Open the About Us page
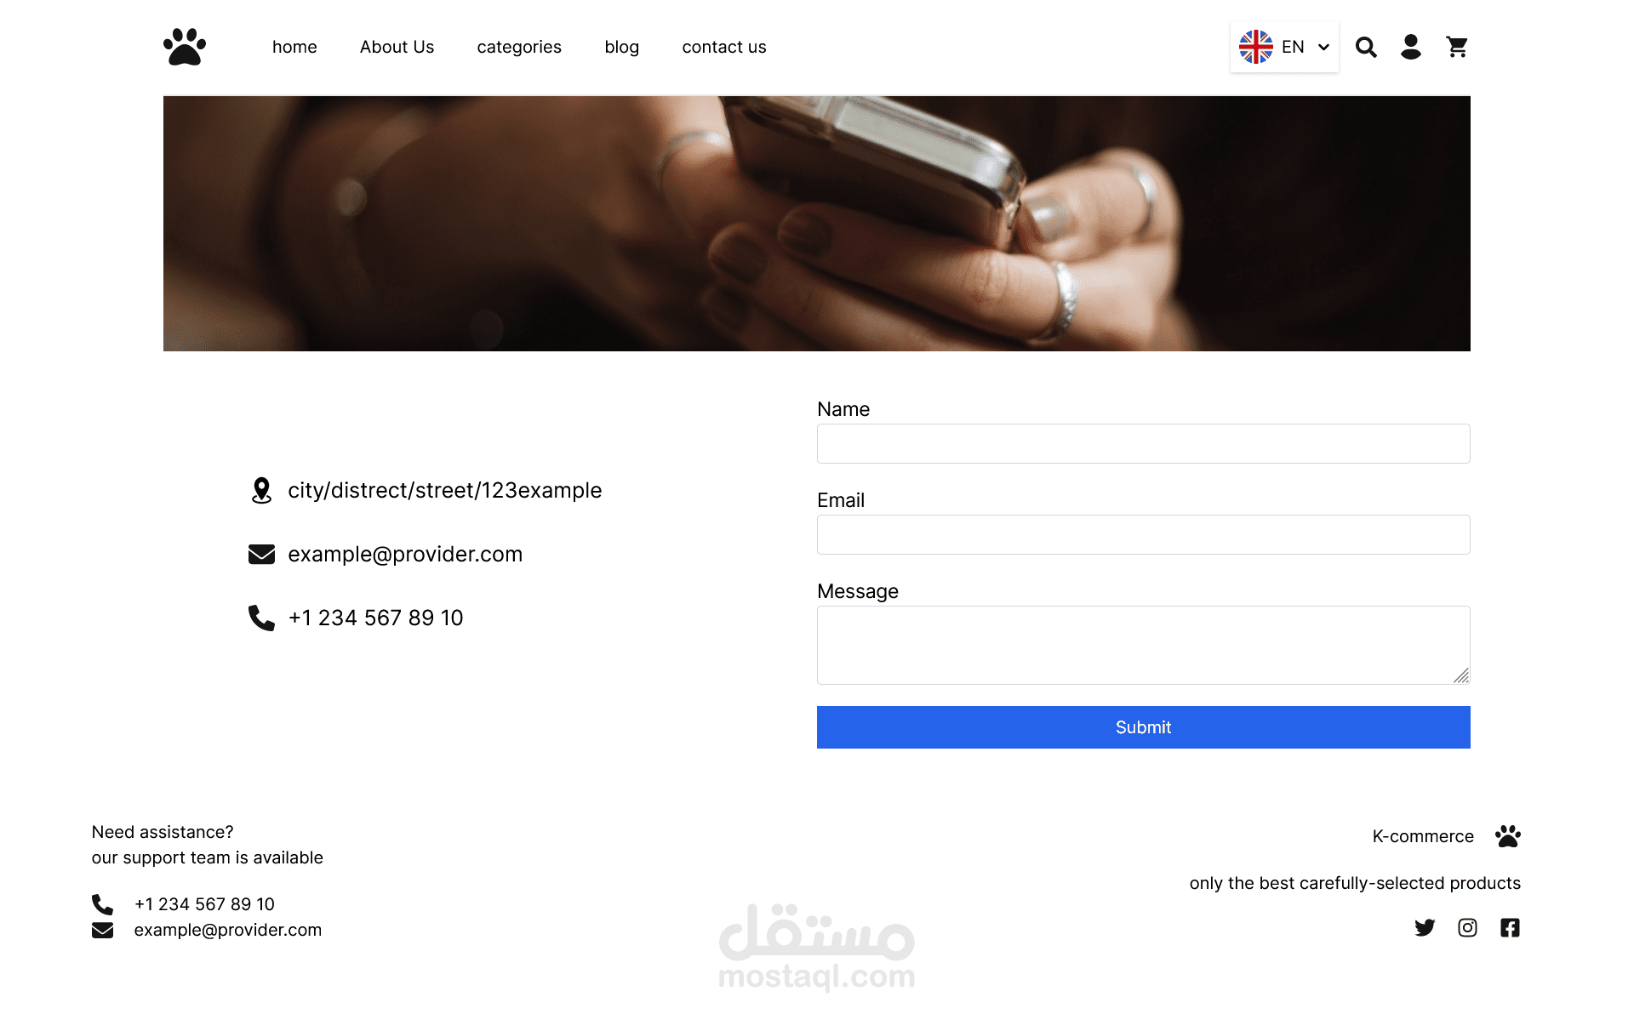Viewport: 1634px width, 1014px height. [x=397, y=47]
